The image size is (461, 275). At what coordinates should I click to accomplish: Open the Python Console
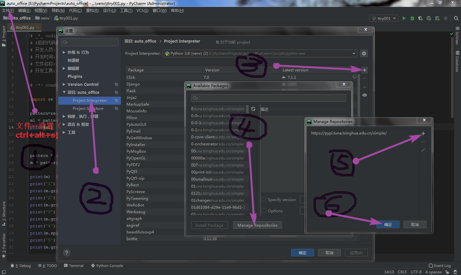pos(107,266)
